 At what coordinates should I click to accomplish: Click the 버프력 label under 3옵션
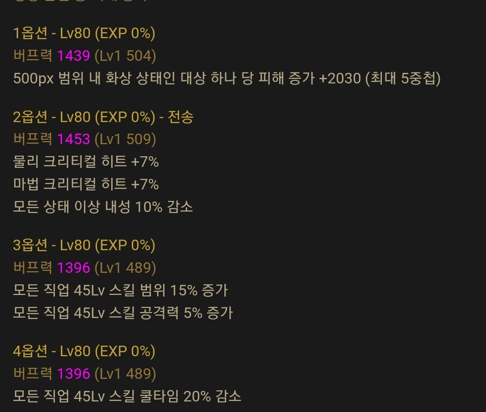click(x=33, y=267)
